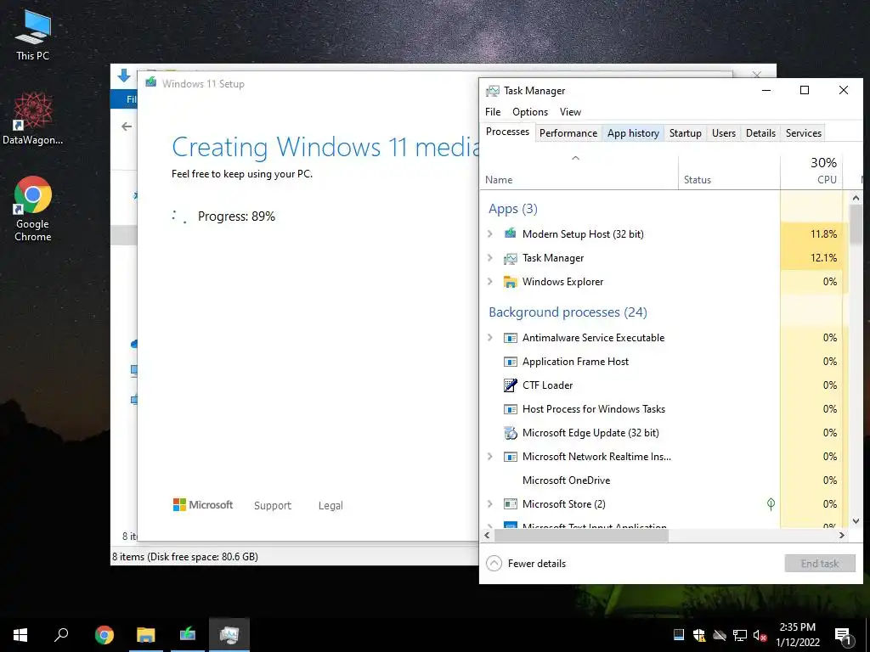Click the Application Frame Host icon
870x652 pixels.
(x=510, y=362)
